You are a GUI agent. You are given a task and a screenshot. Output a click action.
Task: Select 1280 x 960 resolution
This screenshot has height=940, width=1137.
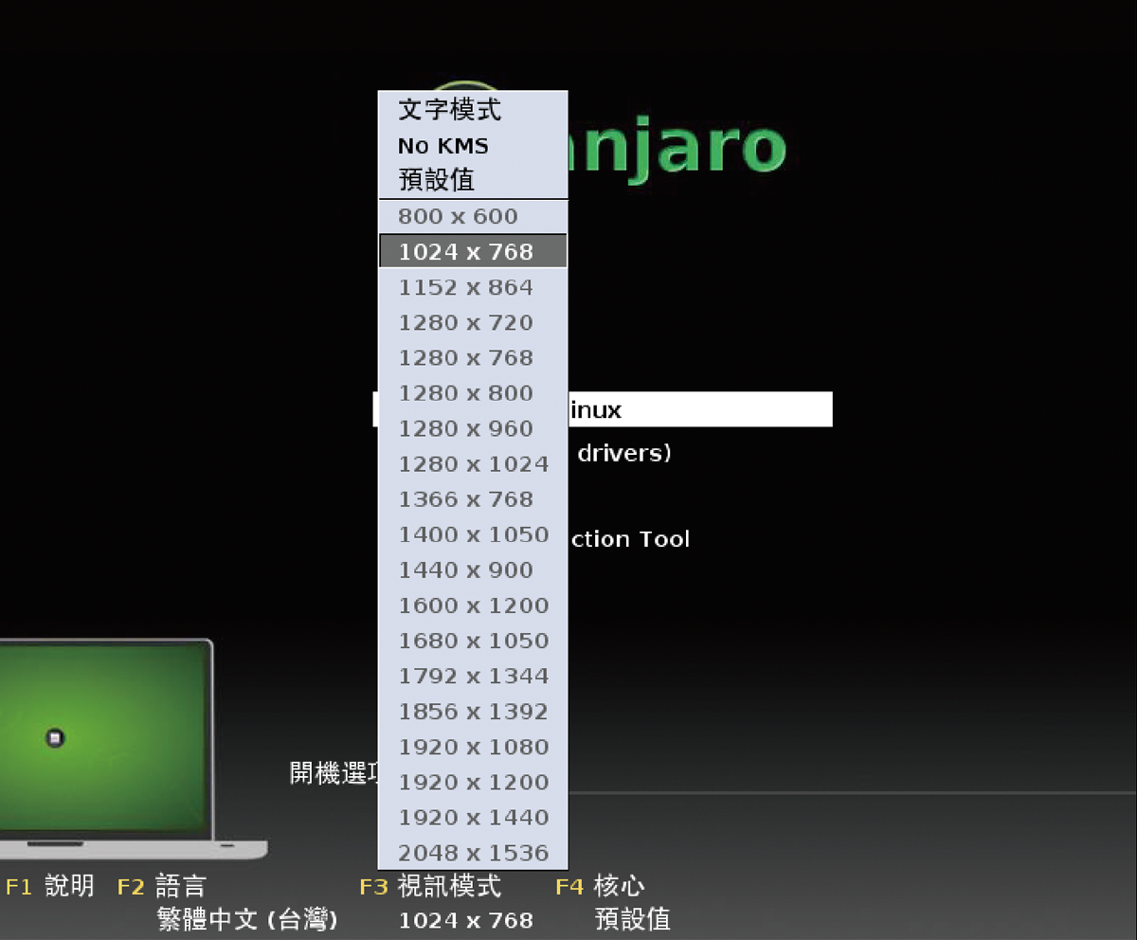[x=473, y=429]
